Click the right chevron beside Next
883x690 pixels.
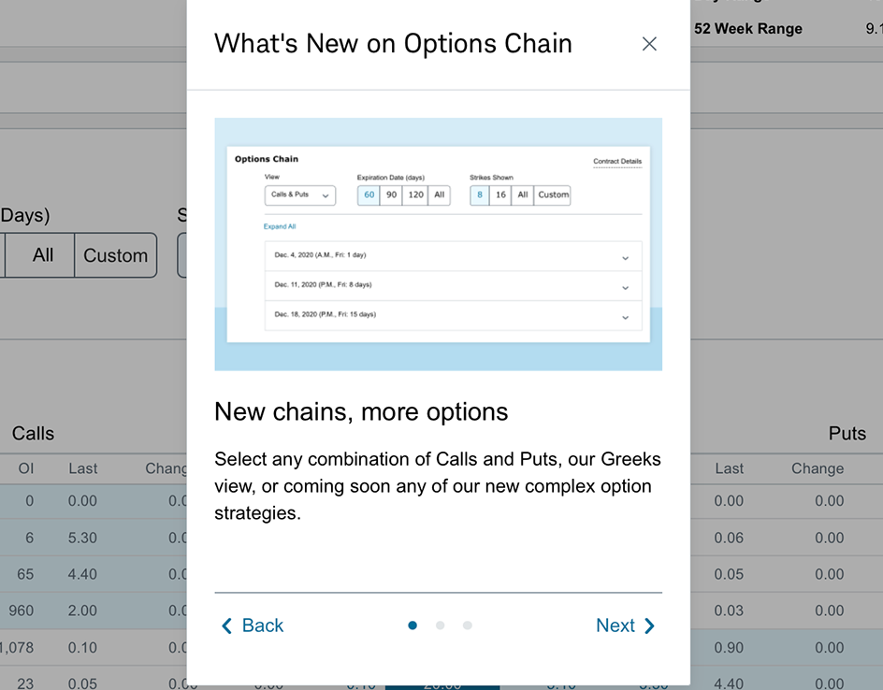point(649,625)
